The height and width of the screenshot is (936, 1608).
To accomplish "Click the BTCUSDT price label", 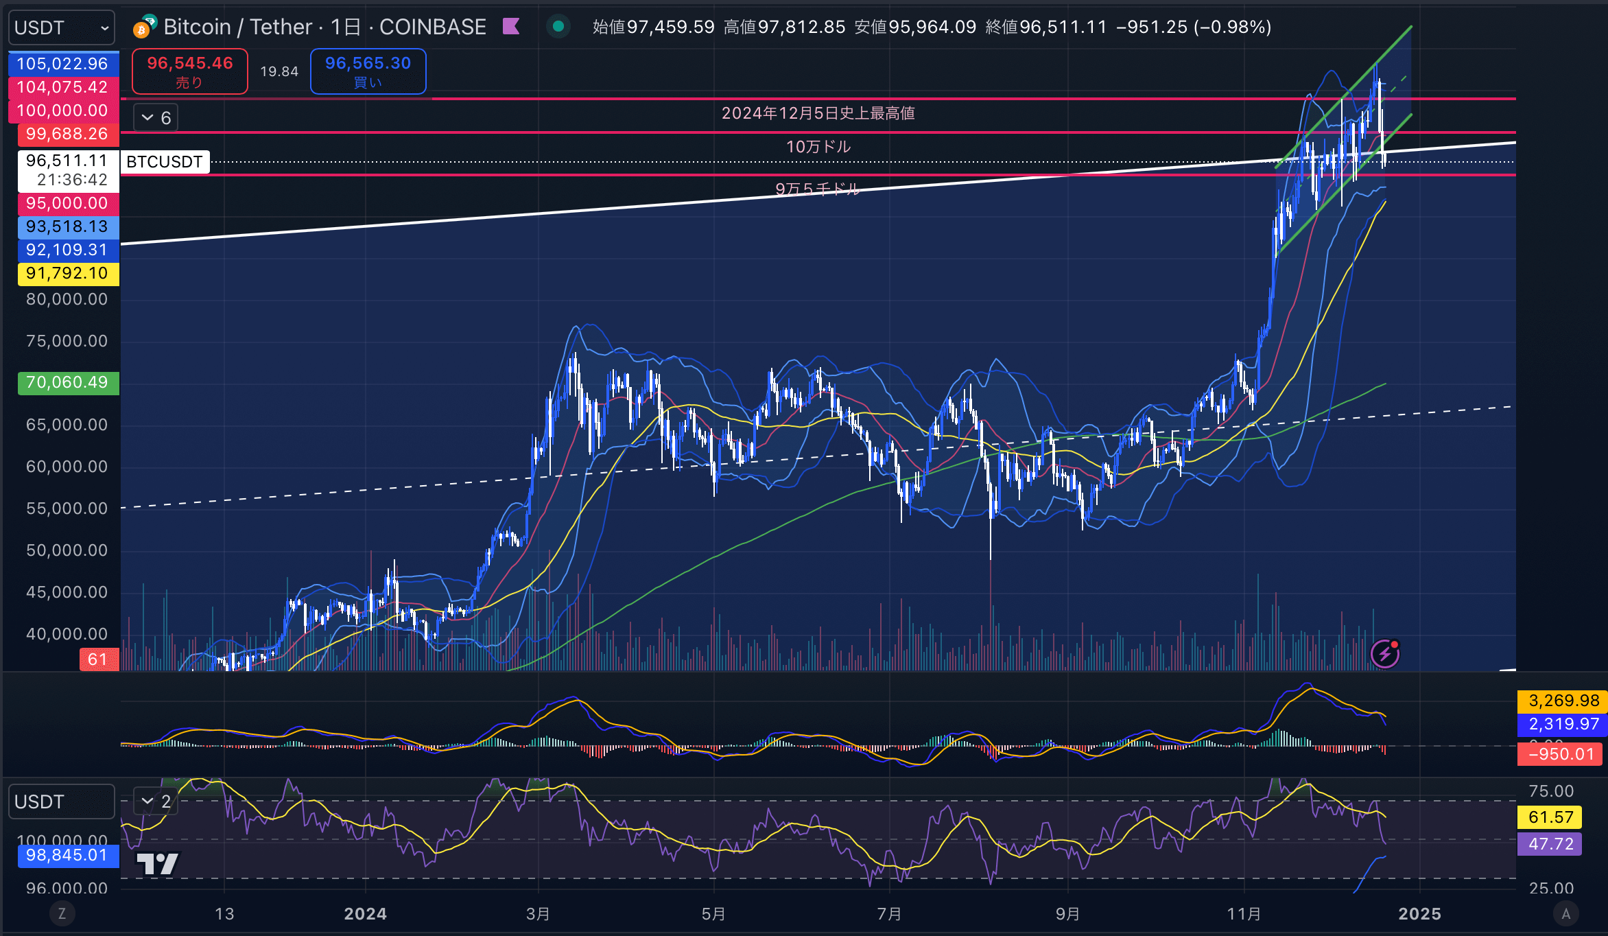I will (165, 162).
